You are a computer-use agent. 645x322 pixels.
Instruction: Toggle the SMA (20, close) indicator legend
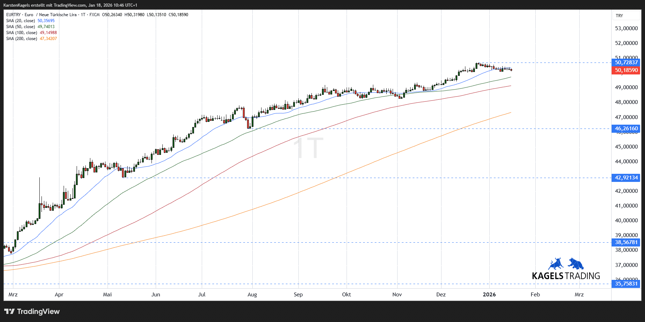tap(21, 21)
